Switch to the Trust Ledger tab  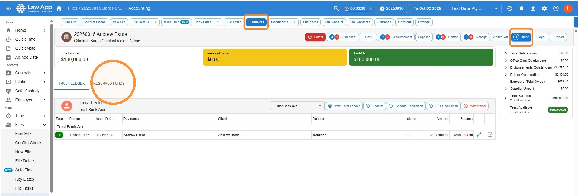(x=72, y=83)
